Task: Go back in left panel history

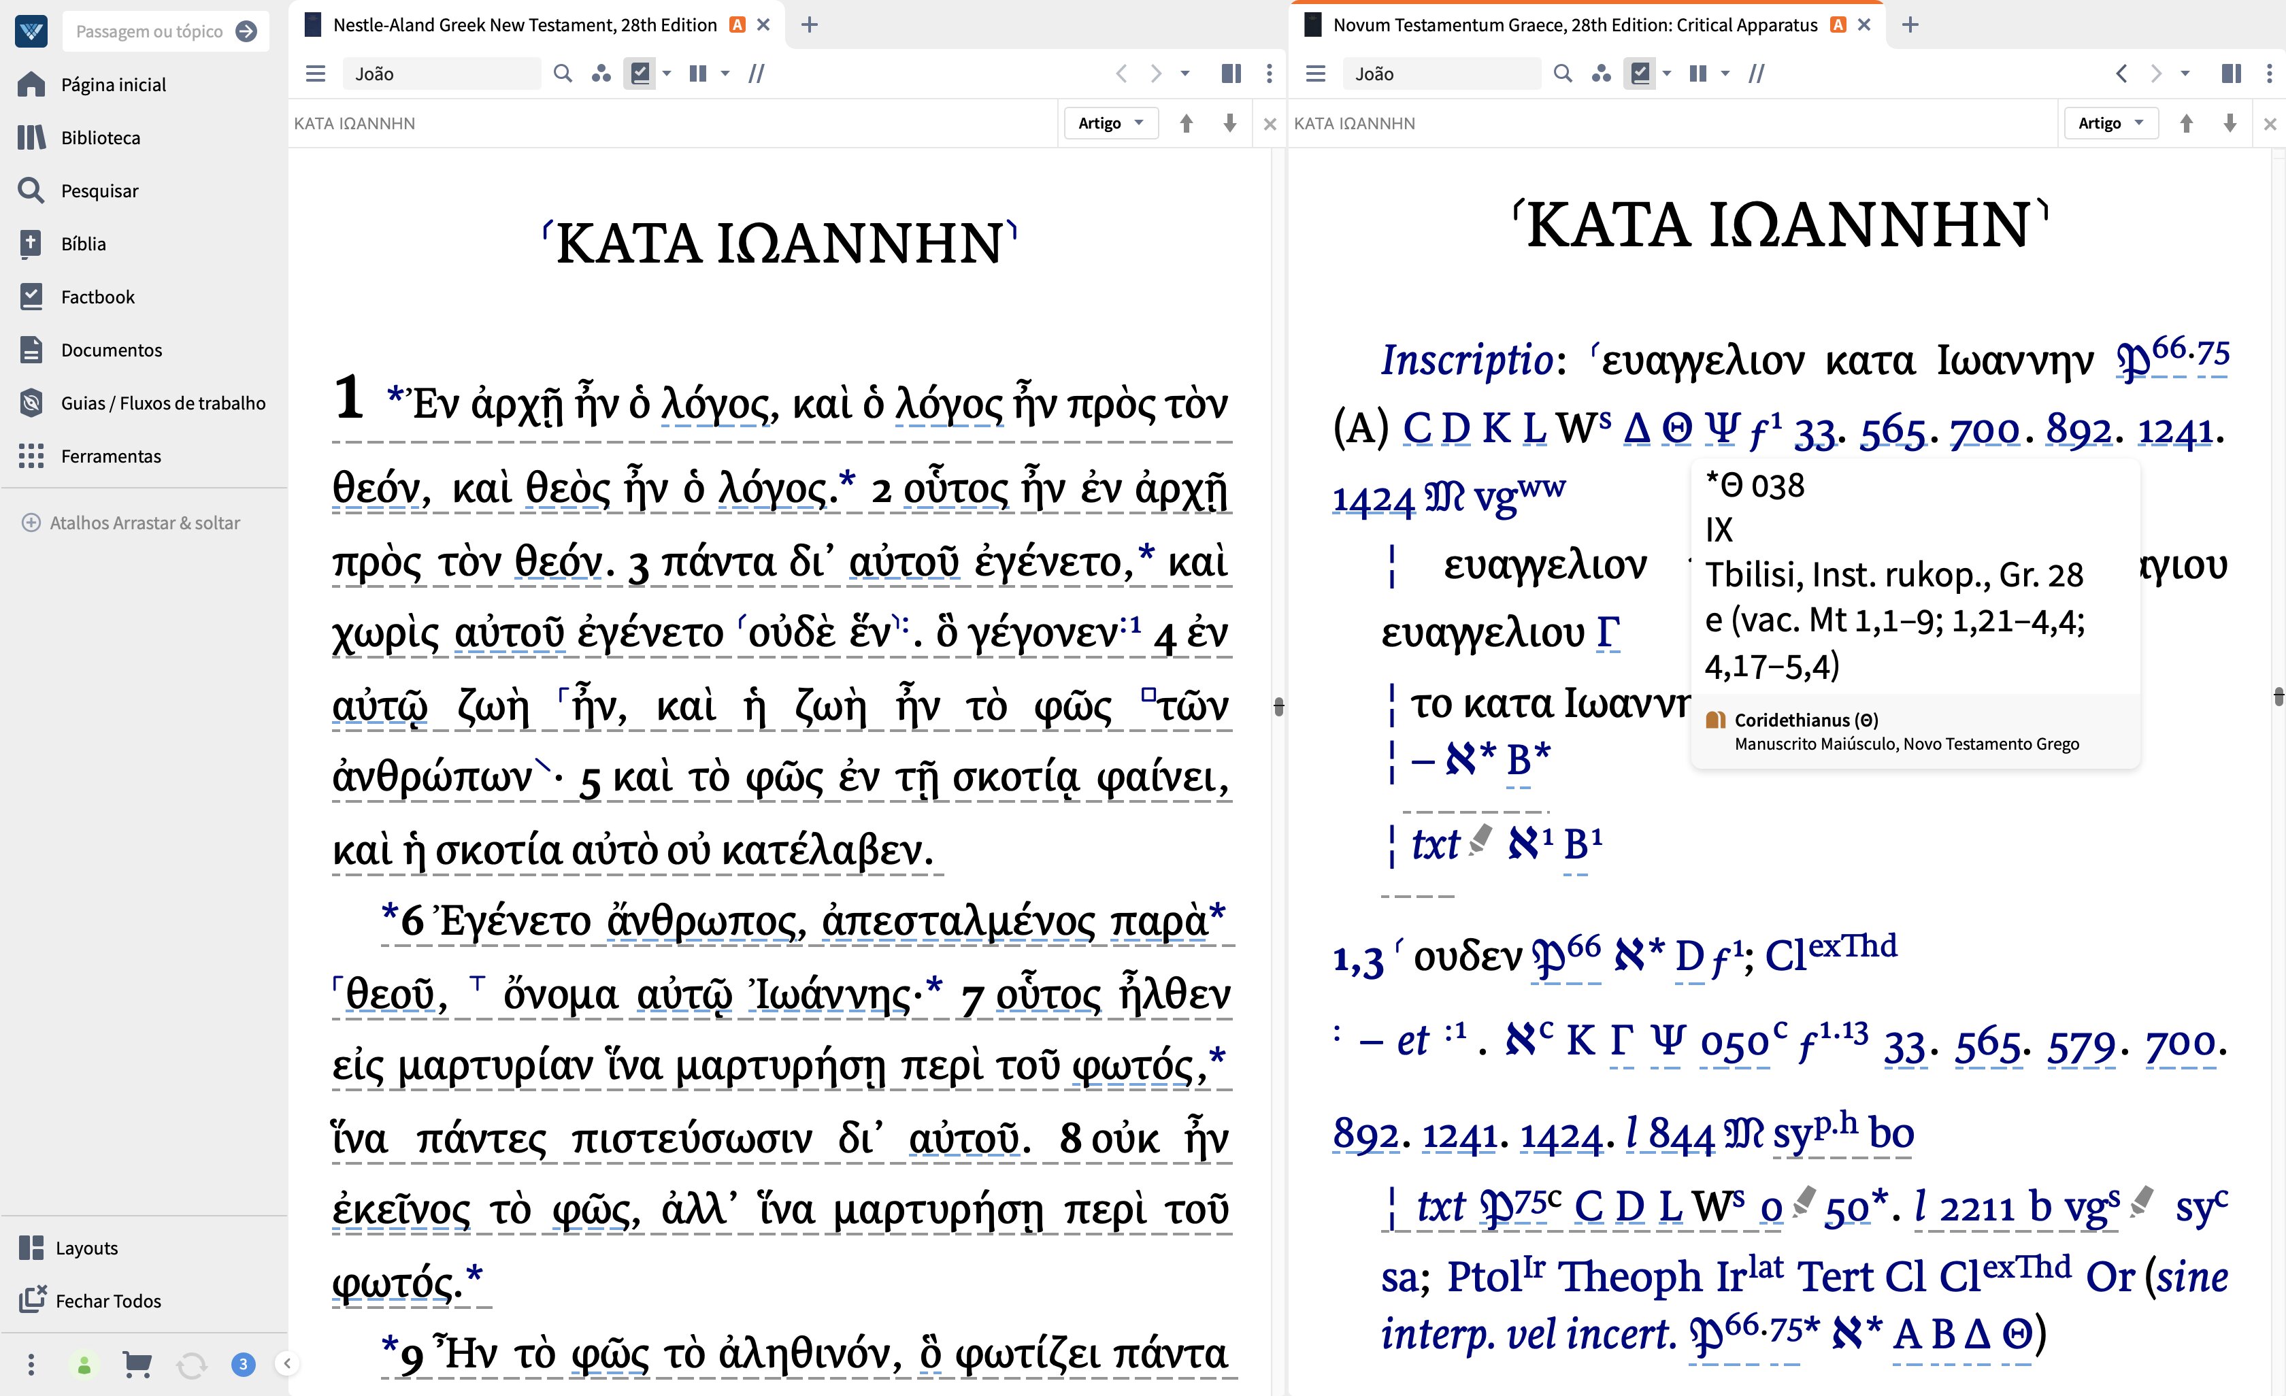Action: tap(1121, 73)
